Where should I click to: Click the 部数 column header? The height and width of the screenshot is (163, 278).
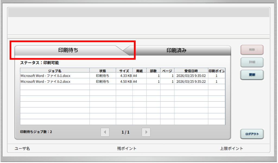(x=153, y=71)
